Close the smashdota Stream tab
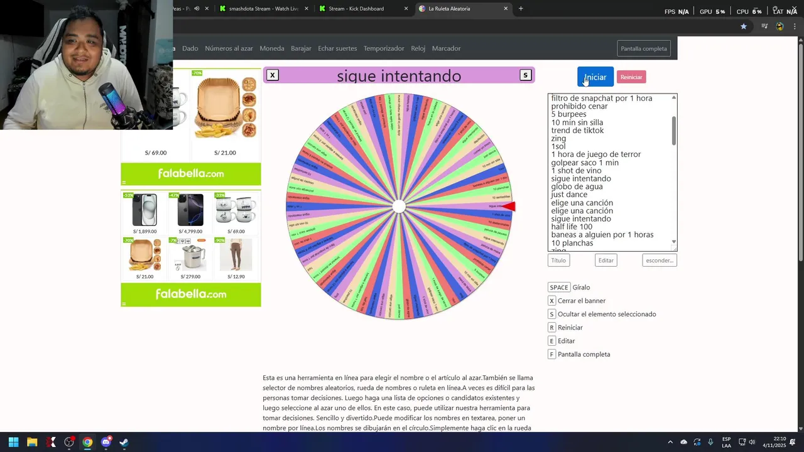The width and height of the screenshot is (804, 452). [x=307, y=9]
